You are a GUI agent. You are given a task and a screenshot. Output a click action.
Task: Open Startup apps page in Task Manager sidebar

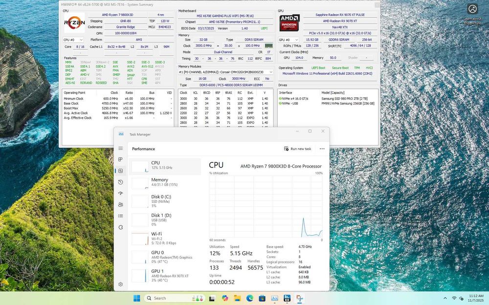tap(121, 194)
